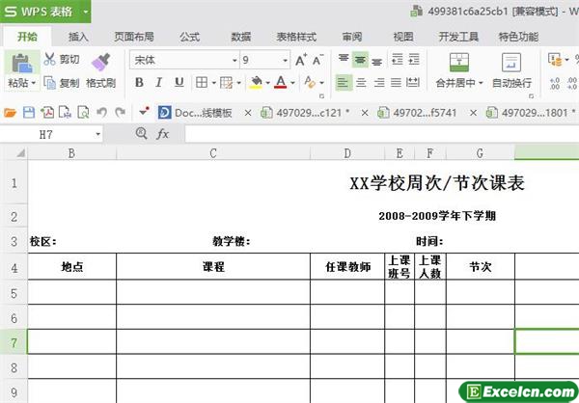
Task: Click 合并居中 merge and center icon
Action: pyautogui.click(x=459, y=63)
